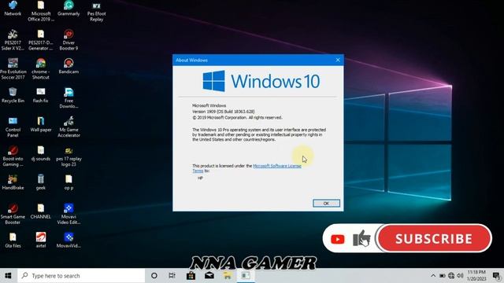The height and width of the screenshot is (283, 504).
Task: Select the Recycle Bin icon
Action: click(13, 95)
